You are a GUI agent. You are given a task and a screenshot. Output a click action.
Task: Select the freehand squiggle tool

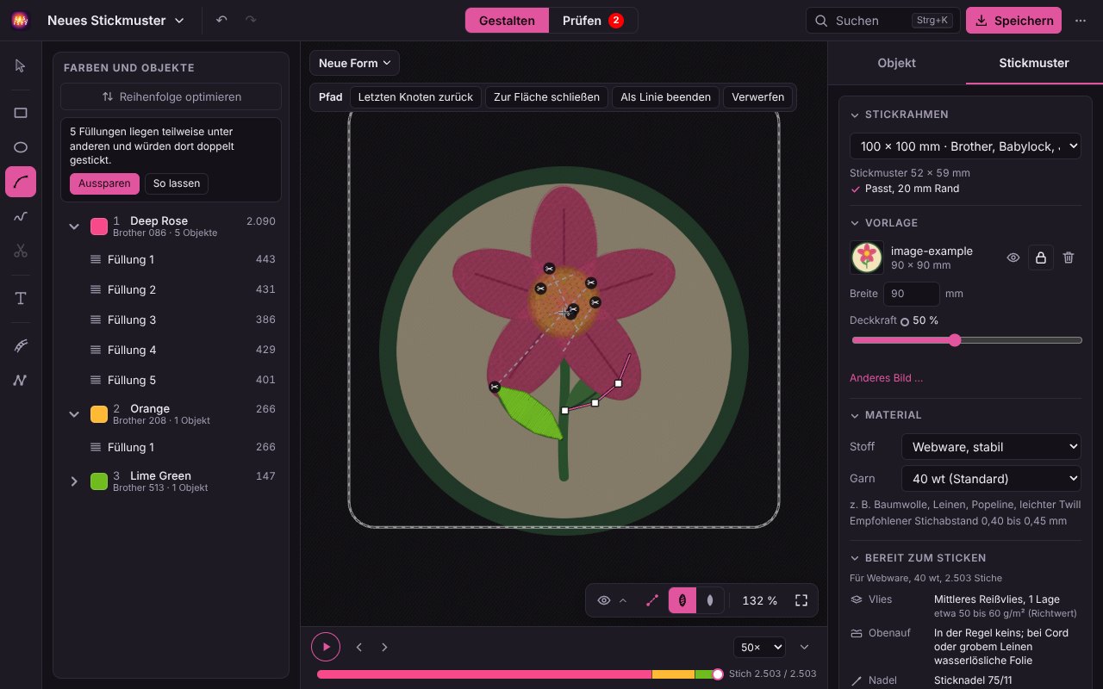tap(21, 216)
